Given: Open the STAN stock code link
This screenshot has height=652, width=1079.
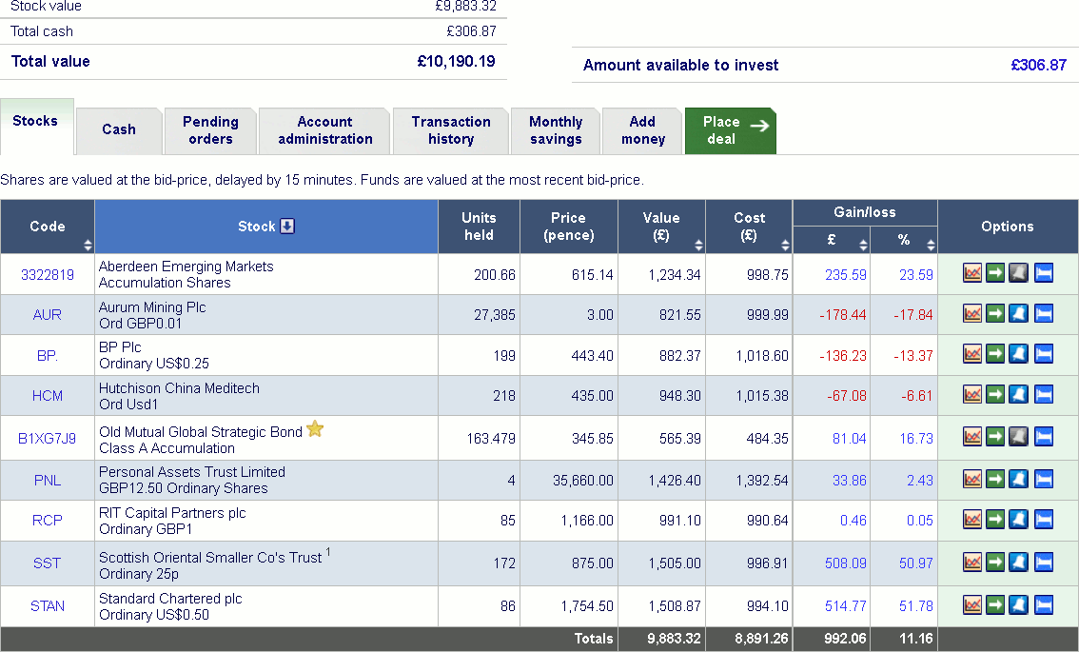Looking at the screenshot, I should [48, 606].
